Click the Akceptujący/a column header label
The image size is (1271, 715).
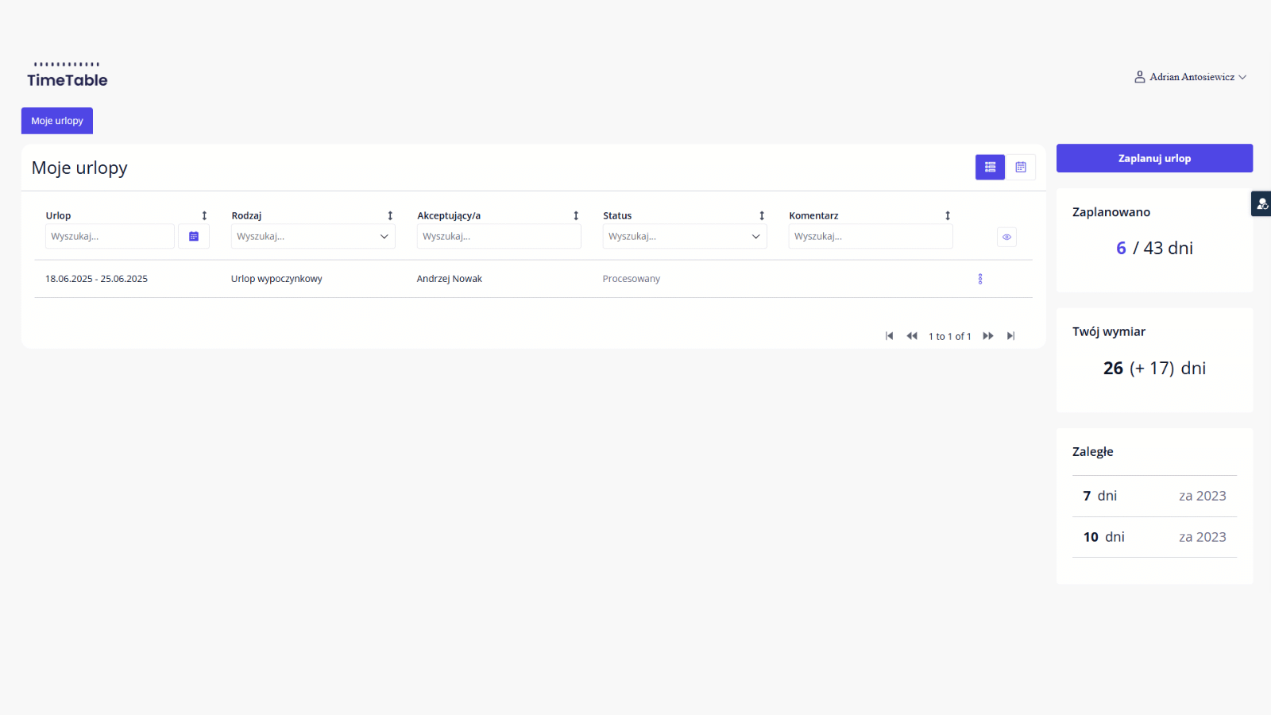[x=449, y=215]
